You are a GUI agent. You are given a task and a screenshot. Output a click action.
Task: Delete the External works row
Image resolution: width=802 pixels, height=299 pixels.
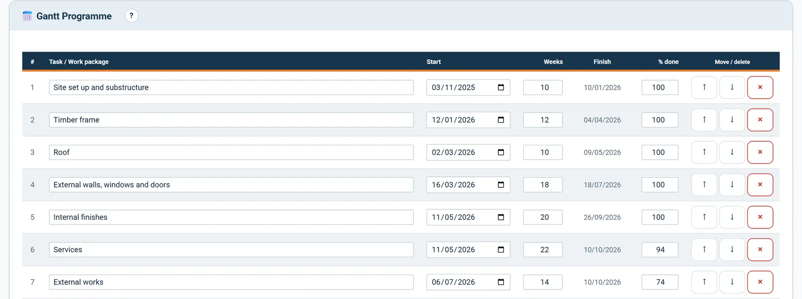pyautogui.click(x=760, y=282)
